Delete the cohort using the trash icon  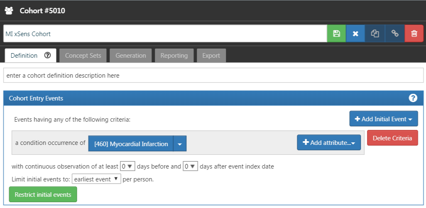tap(414, 34)
